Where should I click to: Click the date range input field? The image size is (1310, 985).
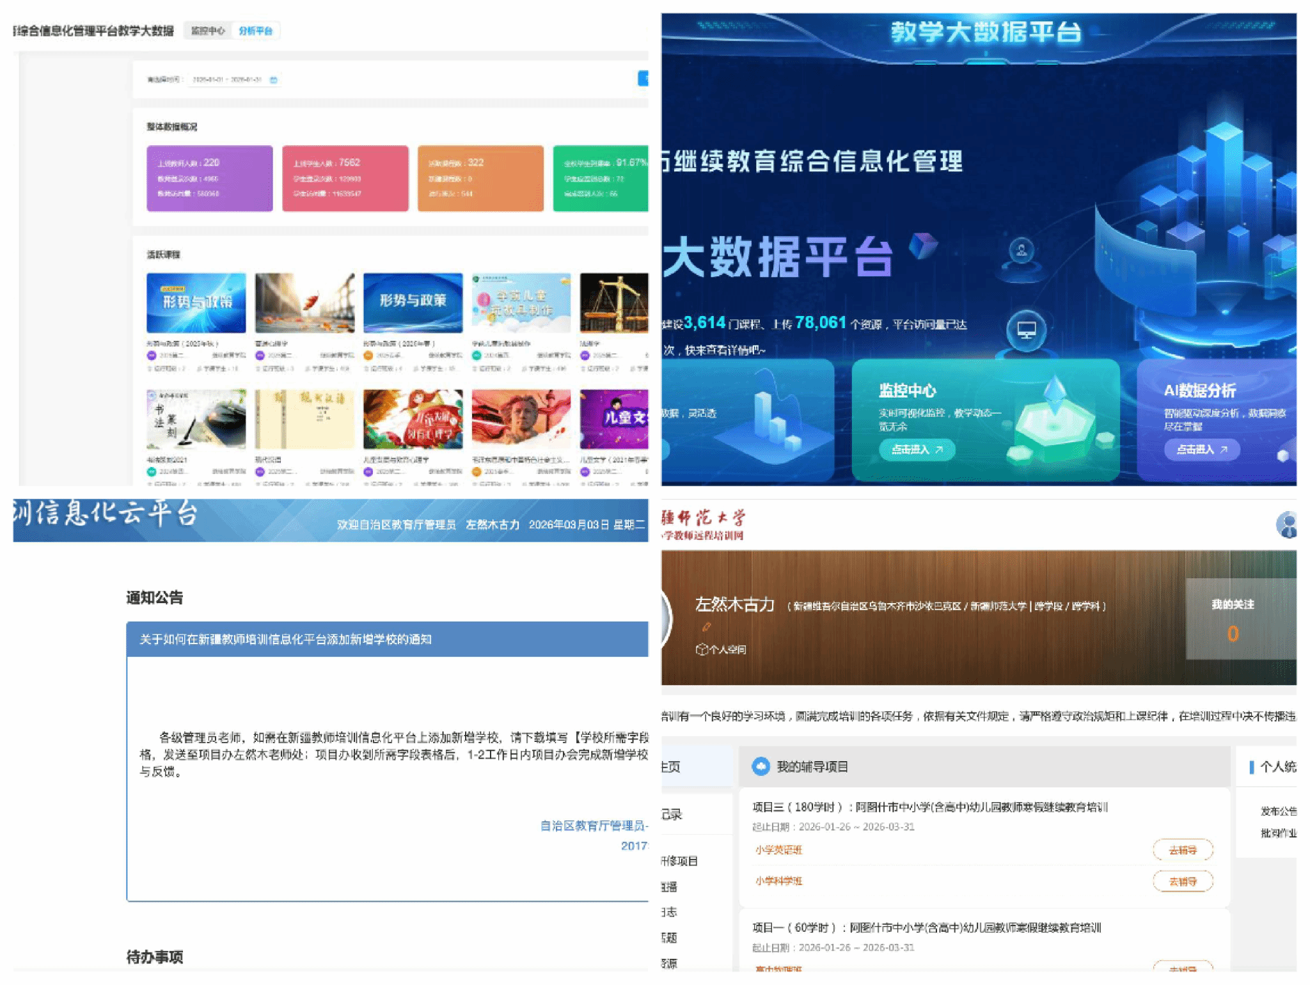click(227, 80)
